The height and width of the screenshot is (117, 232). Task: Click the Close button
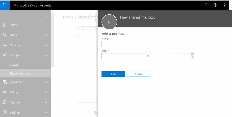(x=138, y=74)
